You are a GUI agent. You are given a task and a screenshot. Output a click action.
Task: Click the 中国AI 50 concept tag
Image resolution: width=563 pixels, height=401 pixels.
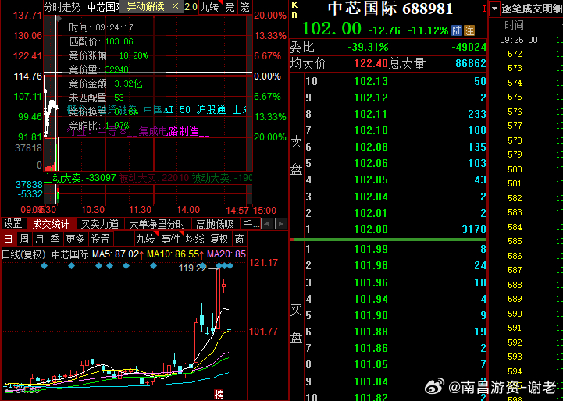point(167,110)
